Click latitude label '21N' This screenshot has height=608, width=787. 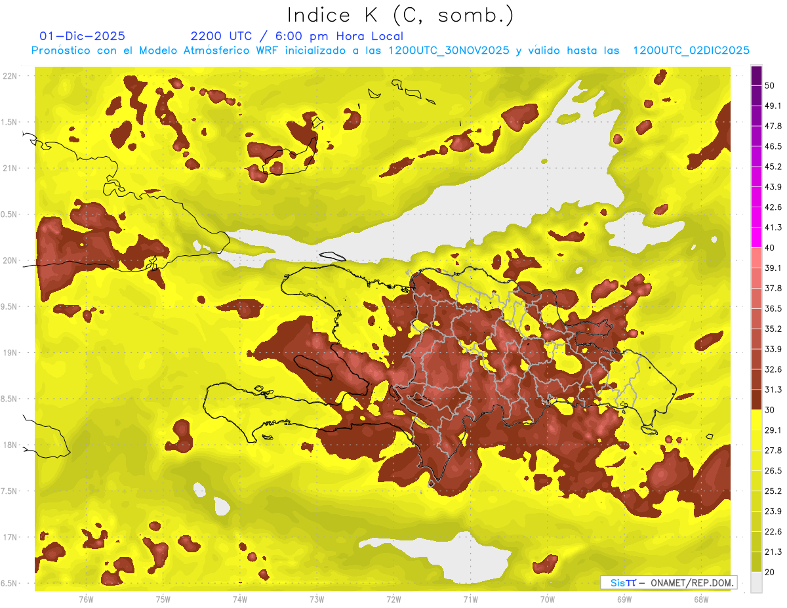[10, 168]
